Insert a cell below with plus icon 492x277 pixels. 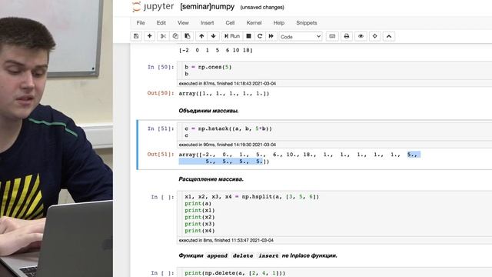coord(150,36)
